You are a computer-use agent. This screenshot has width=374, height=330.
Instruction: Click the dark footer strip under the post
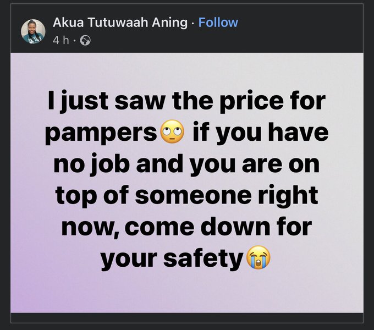[187, 317]
